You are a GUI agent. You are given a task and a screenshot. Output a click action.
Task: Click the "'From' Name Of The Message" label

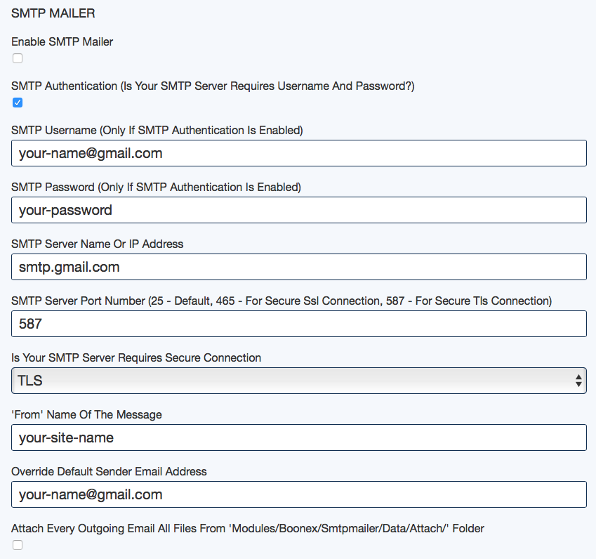86,414
